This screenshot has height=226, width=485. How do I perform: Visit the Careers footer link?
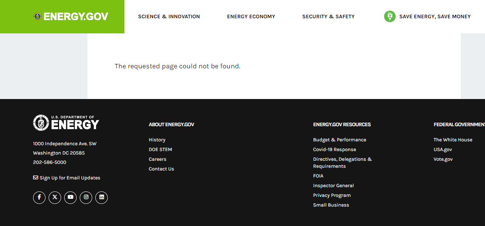point(158,159)
